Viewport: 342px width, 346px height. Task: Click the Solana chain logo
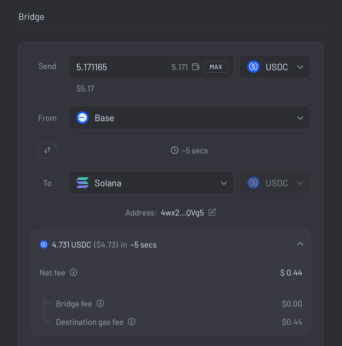tap(82, 183)
